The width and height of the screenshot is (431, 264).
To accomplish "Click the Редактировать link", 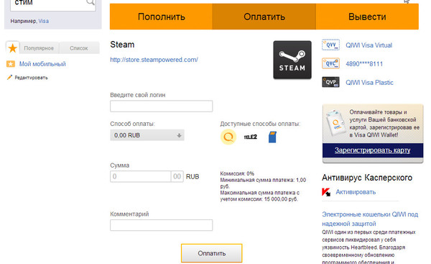I will (x=31, y=78).
